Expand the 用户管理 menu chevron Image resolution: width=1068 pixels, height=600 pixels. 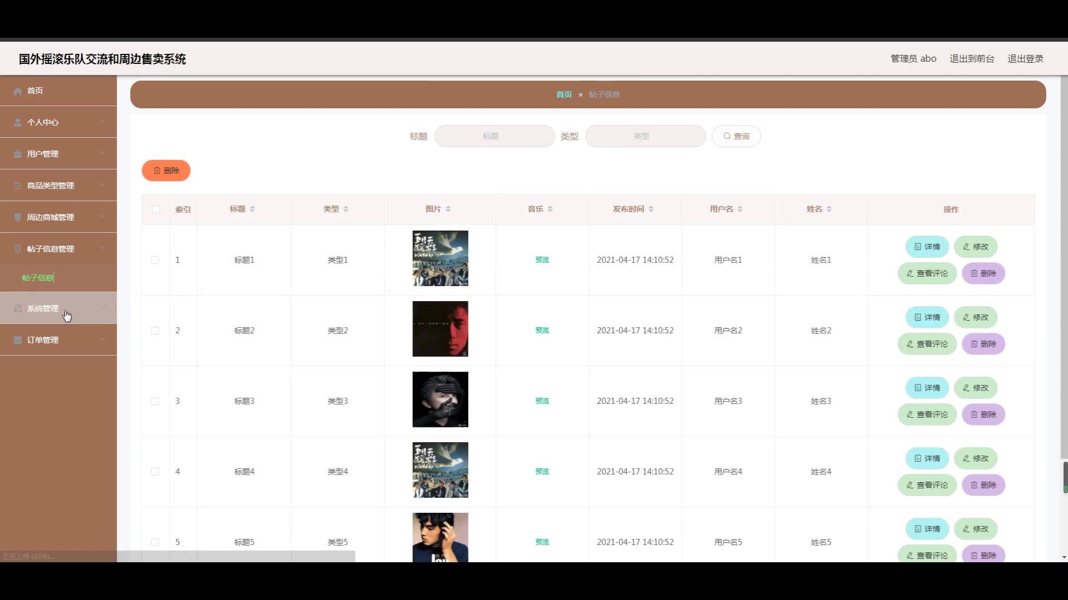[x=102, y=154]
